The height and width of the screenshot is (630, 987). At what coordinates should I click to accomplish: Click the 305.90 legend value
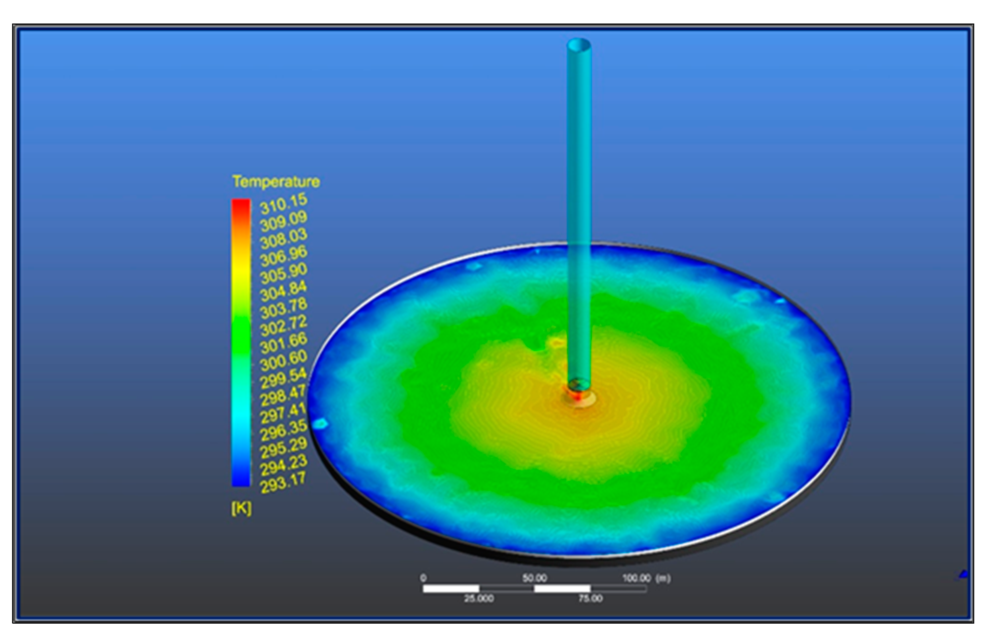tap(283, 274)
